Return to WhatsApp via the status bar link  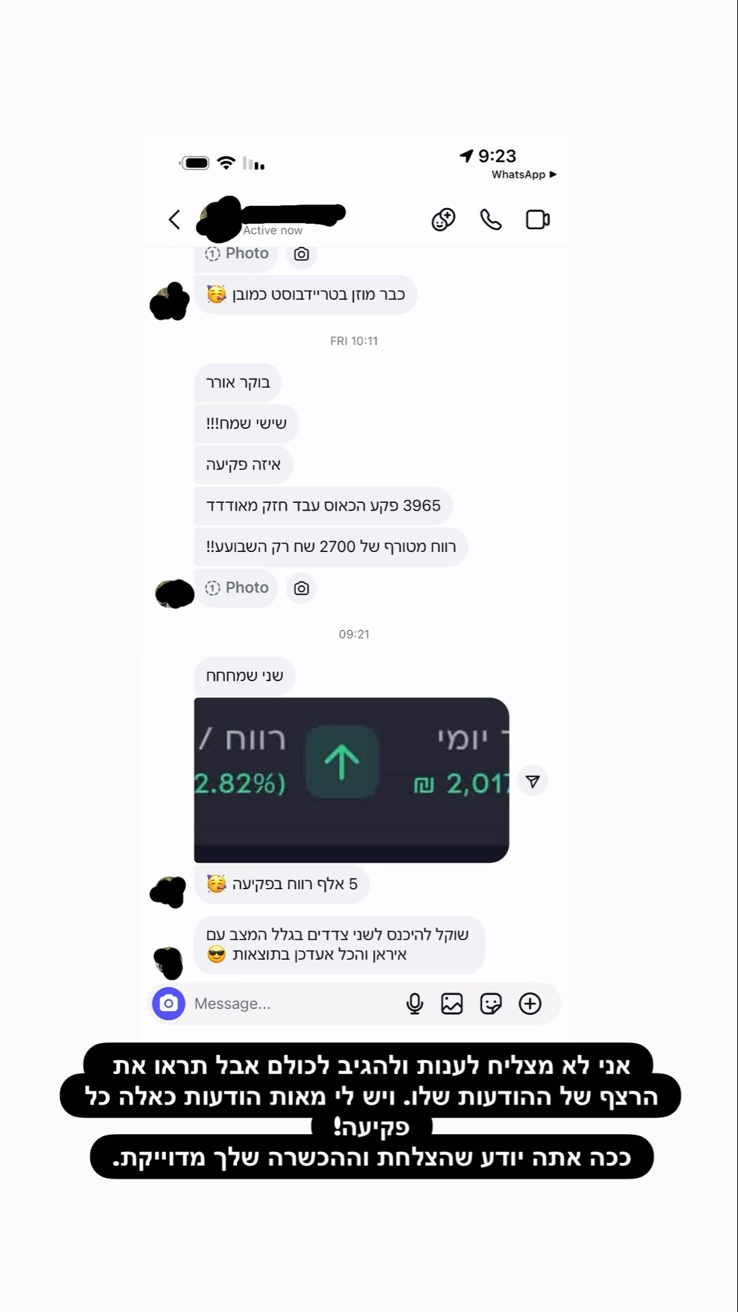(523, 174)
